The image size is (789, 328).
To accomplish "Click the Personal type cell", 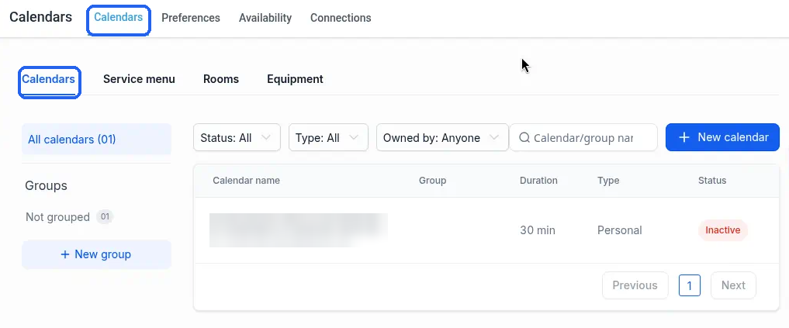I will [x=619, y=230].
